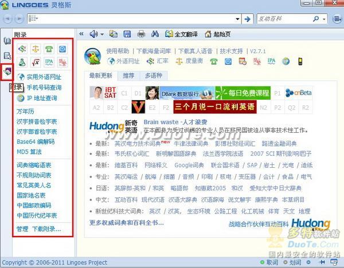Image resolution: width=344 pixels, height=268 pixels.
Task: Open international dialing telephone icon in appendix panel
Action: click(x=49, y=49)
